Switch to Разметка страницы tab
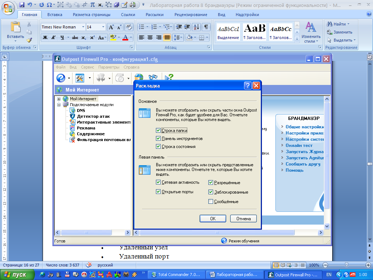Image resolution: width=373 pixels, height=280 pixels. 91,15
